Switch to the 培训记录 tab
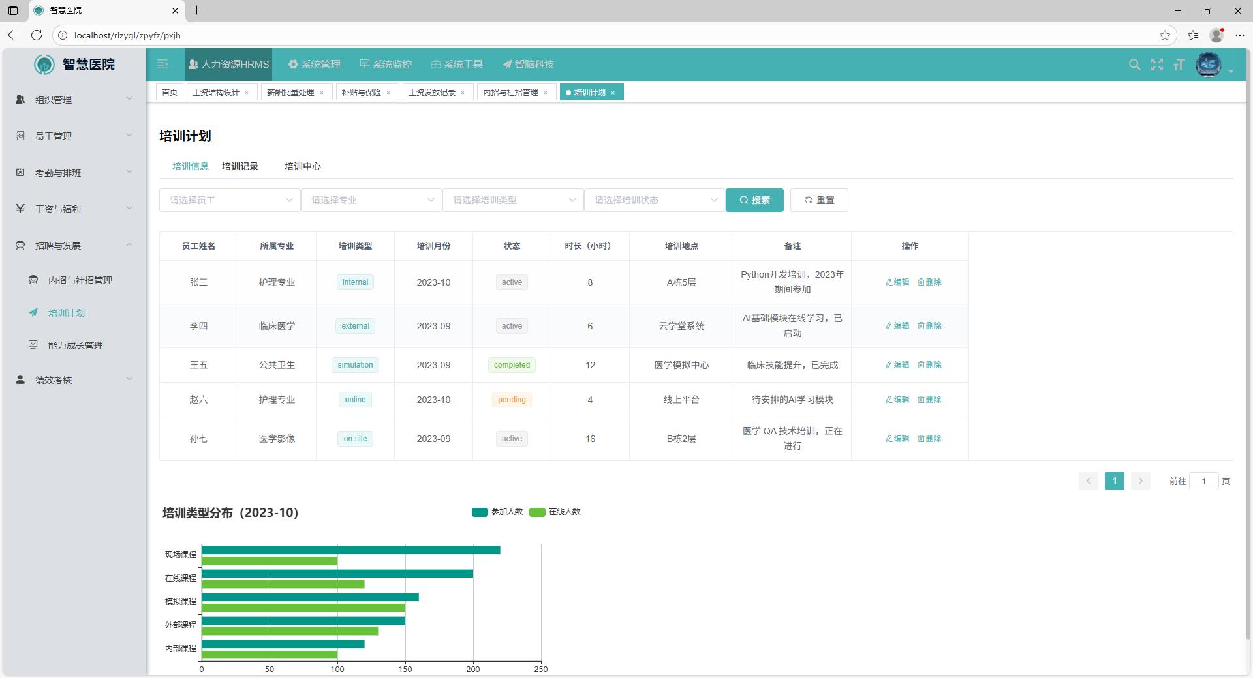The image size is (1253, 678). coord(240,166)
